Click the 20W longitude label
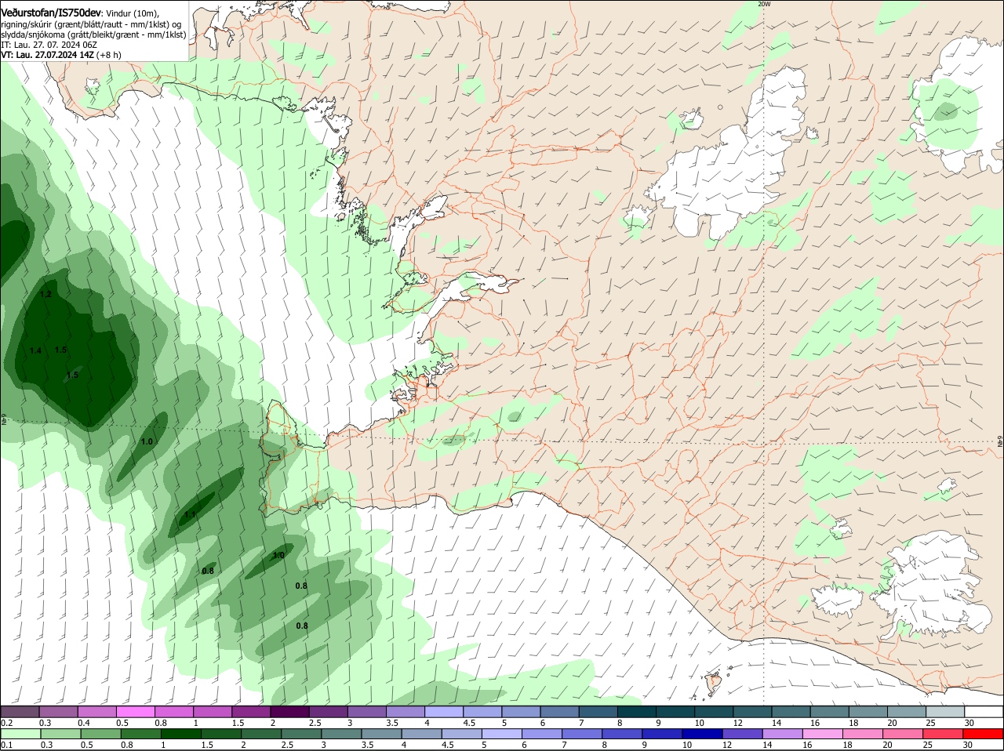 (x=764, y=4)
